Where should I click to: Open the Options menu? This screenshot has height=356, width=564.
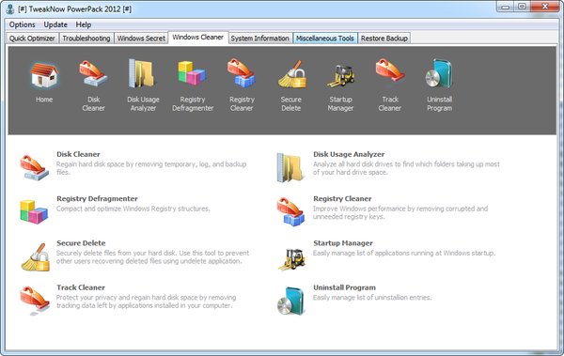coord(23,24)
